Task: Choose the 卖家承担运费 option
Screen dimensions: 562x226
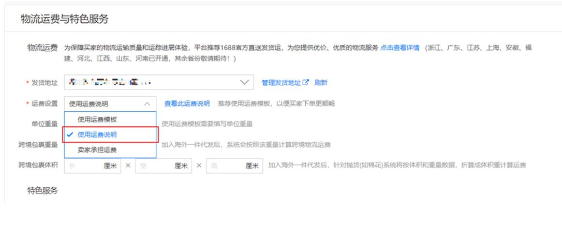Action: 97,150
